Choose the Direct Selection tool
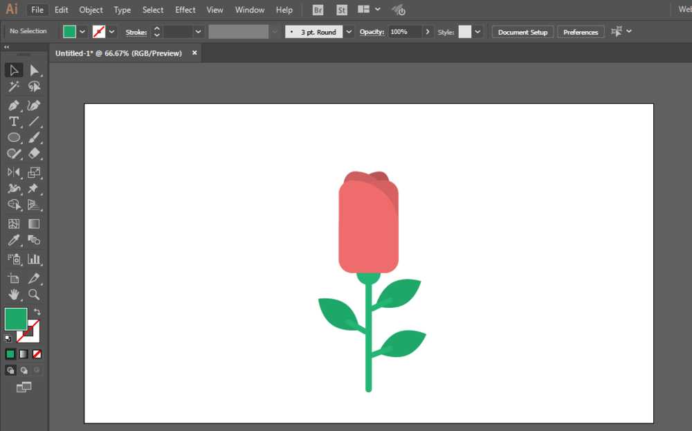The image size is (692, 431). (34, 70)
